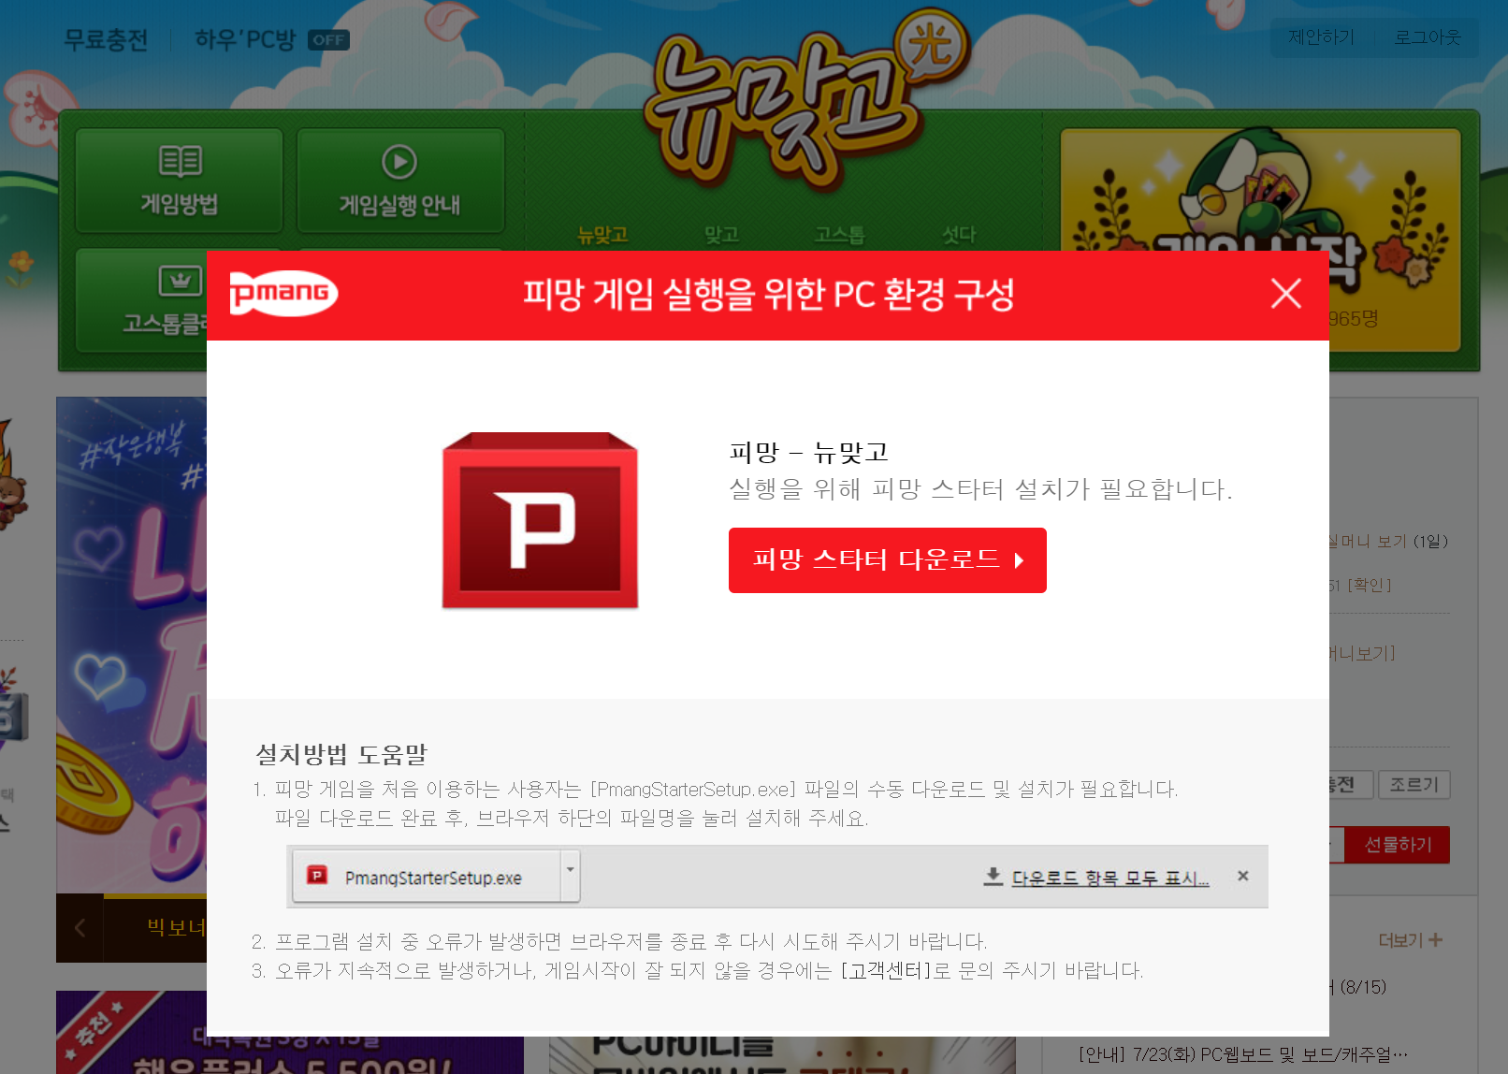Open the 더보기 plus link
1508x1074 pixels.
click(1410, 940)
